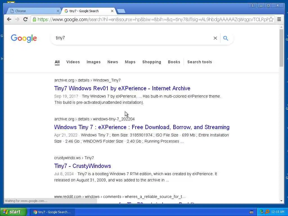
Task: Click the 'Jul 8, 2024' snippet text
Action: point(64,174)
